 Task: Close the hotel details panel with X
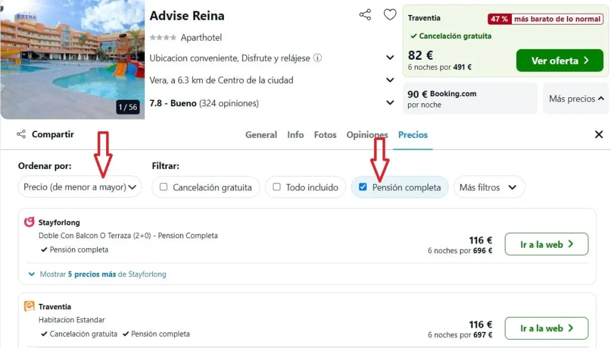(599, 134)
